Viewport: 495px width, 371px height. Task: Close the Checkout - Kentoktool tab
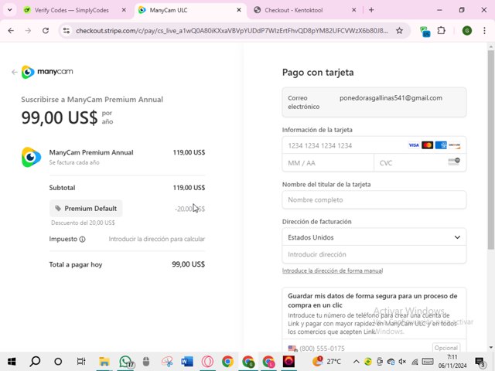pyautogui.click(x=354, y=10)
